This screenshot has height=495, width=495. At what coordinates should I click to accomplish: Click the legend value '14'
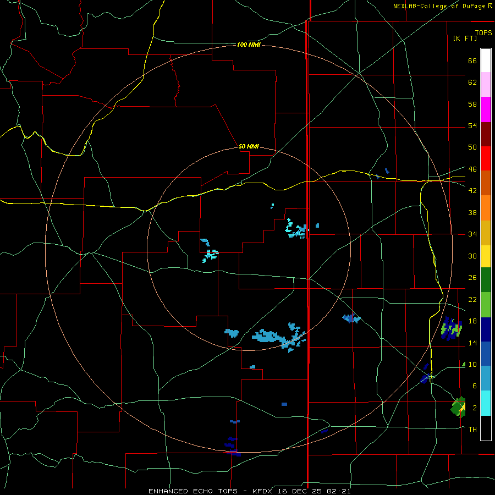coord(472,343)
